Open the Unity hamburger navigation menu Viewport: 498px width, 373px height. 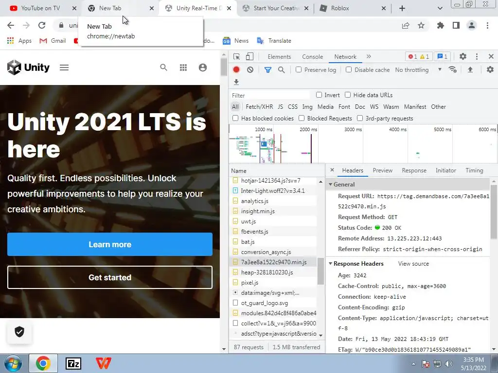click(64, 67)
